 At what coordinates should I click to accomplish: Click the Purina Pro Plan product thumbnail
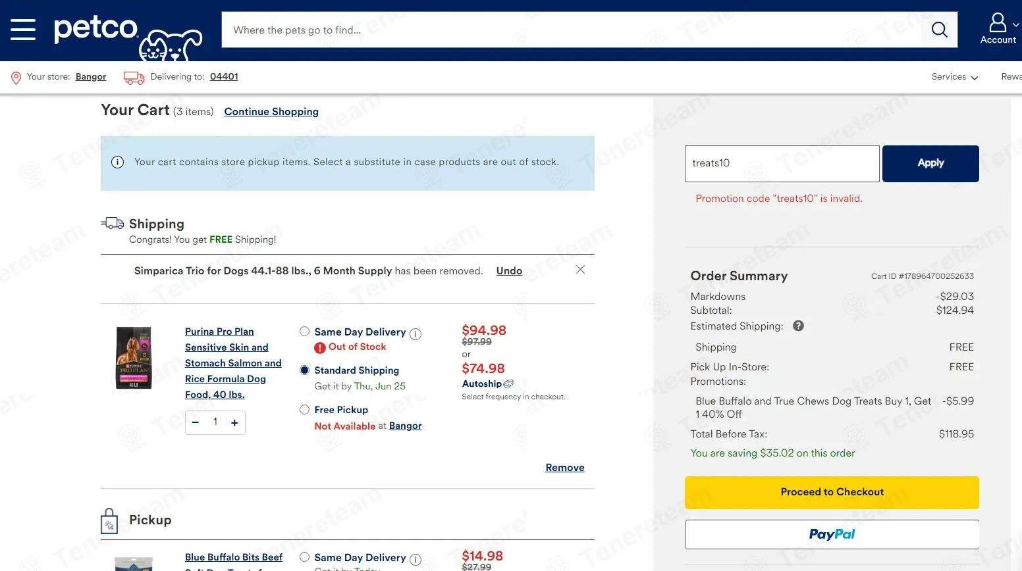pyautogui.click(x=134, y=358)
